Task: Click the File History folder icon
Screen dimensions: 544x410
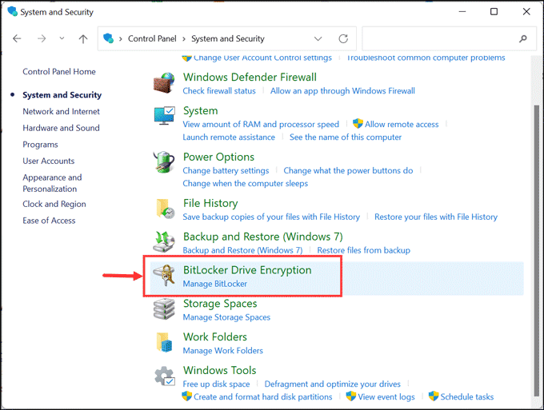Action: click(x=166, y=209)
